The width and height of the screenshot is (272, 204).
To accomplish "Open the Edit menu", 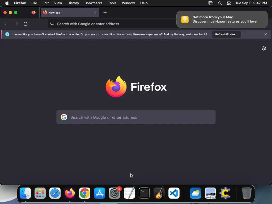I will 46,3.
